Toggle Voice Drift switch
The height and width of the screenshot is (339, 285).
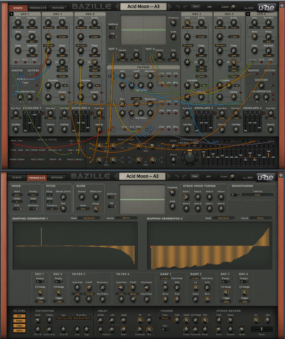17,209
